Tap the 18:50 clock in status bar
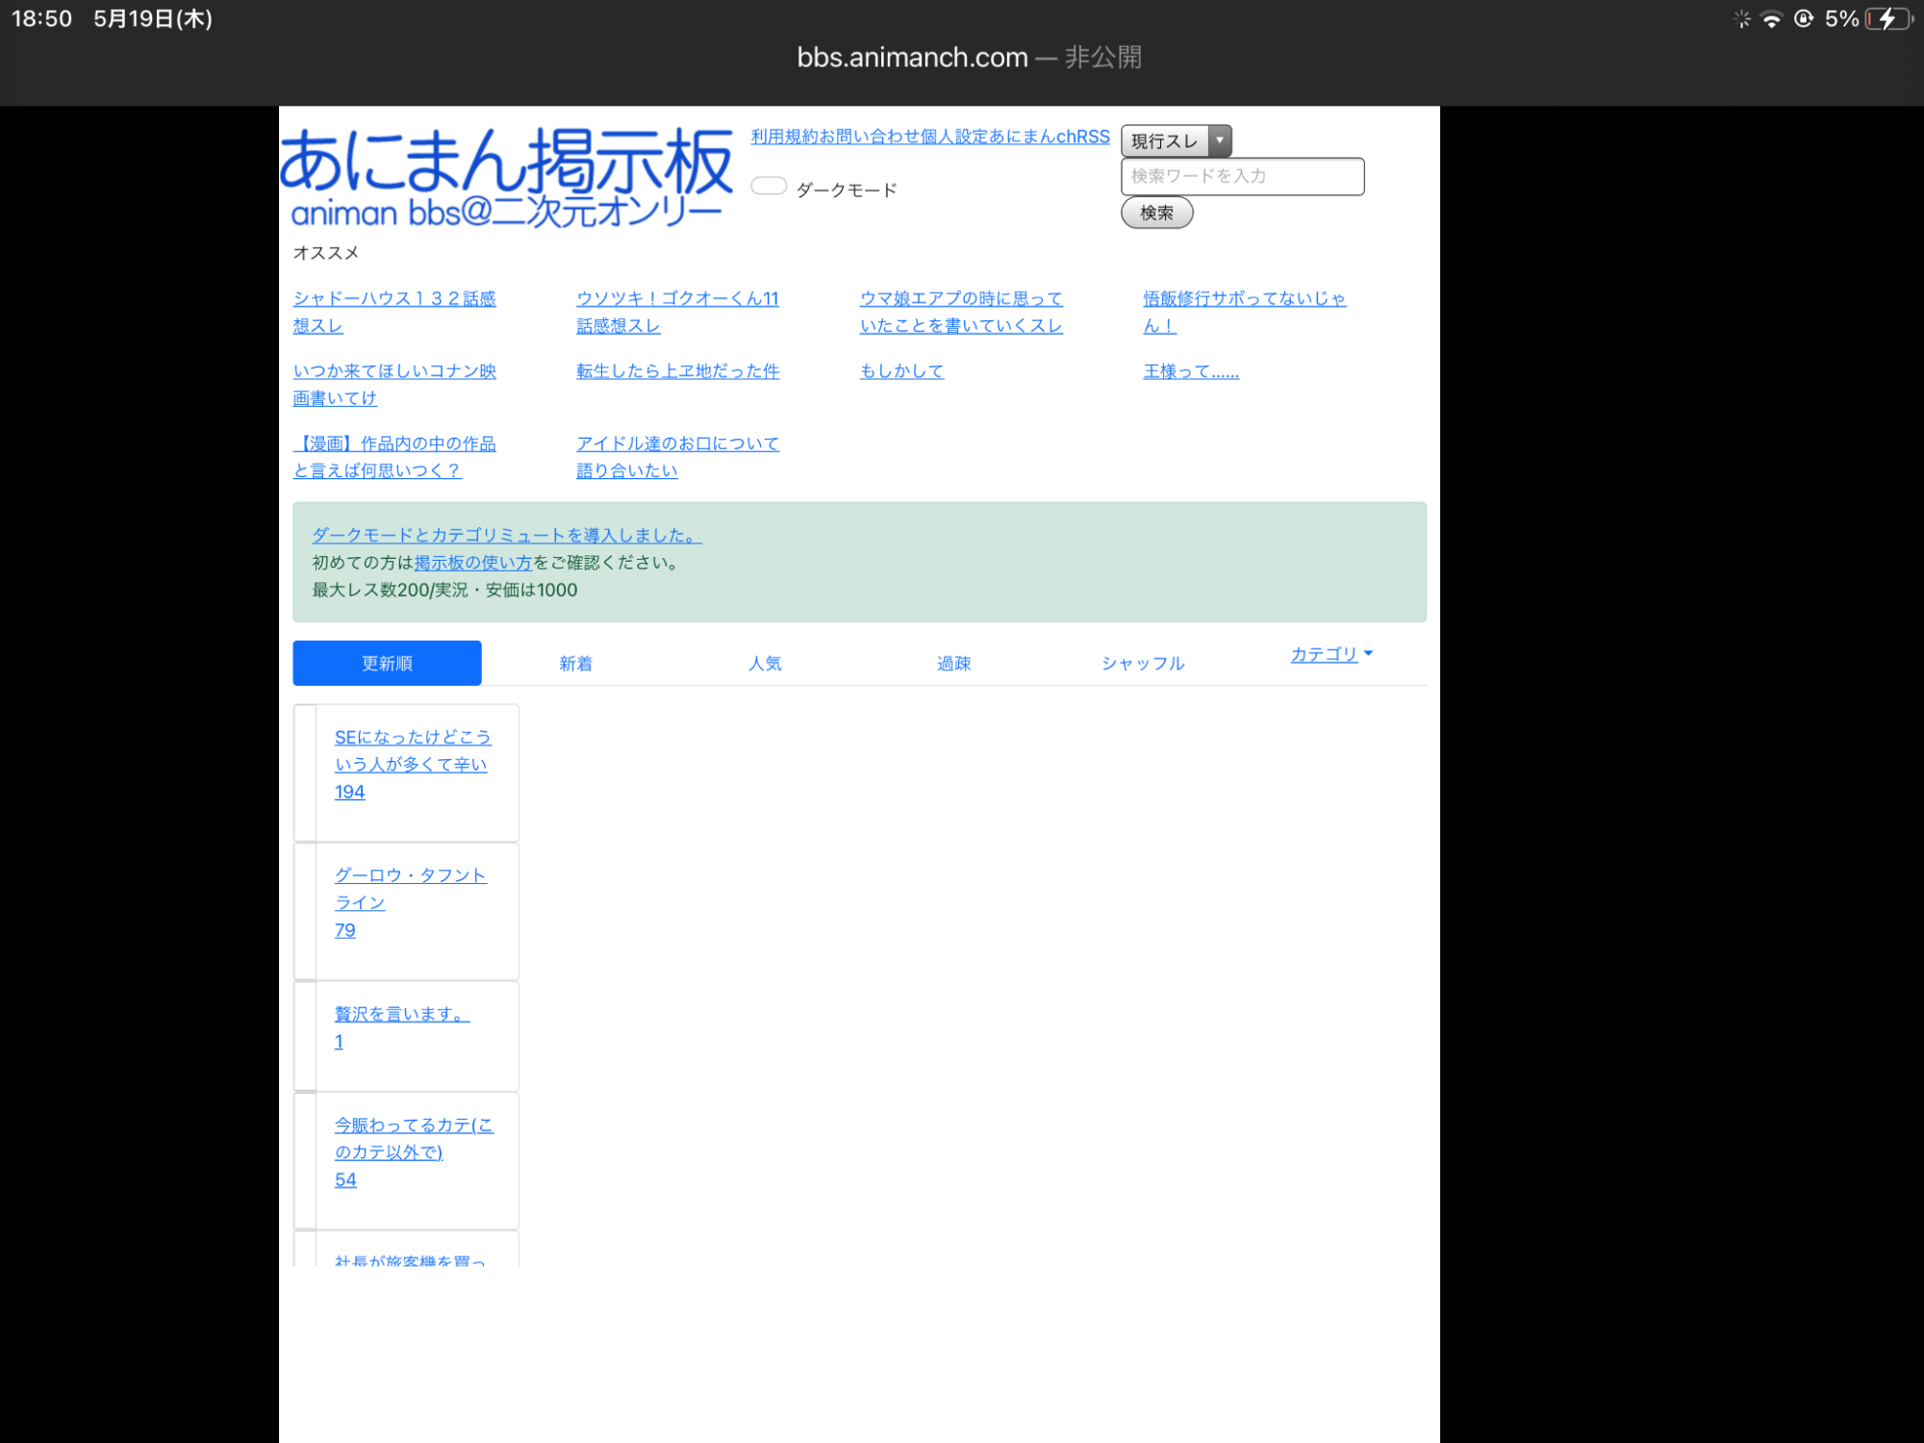 click(x=41, y=18)
